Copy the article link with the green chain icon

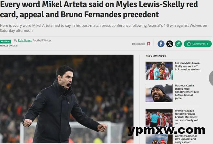point(178,44)
